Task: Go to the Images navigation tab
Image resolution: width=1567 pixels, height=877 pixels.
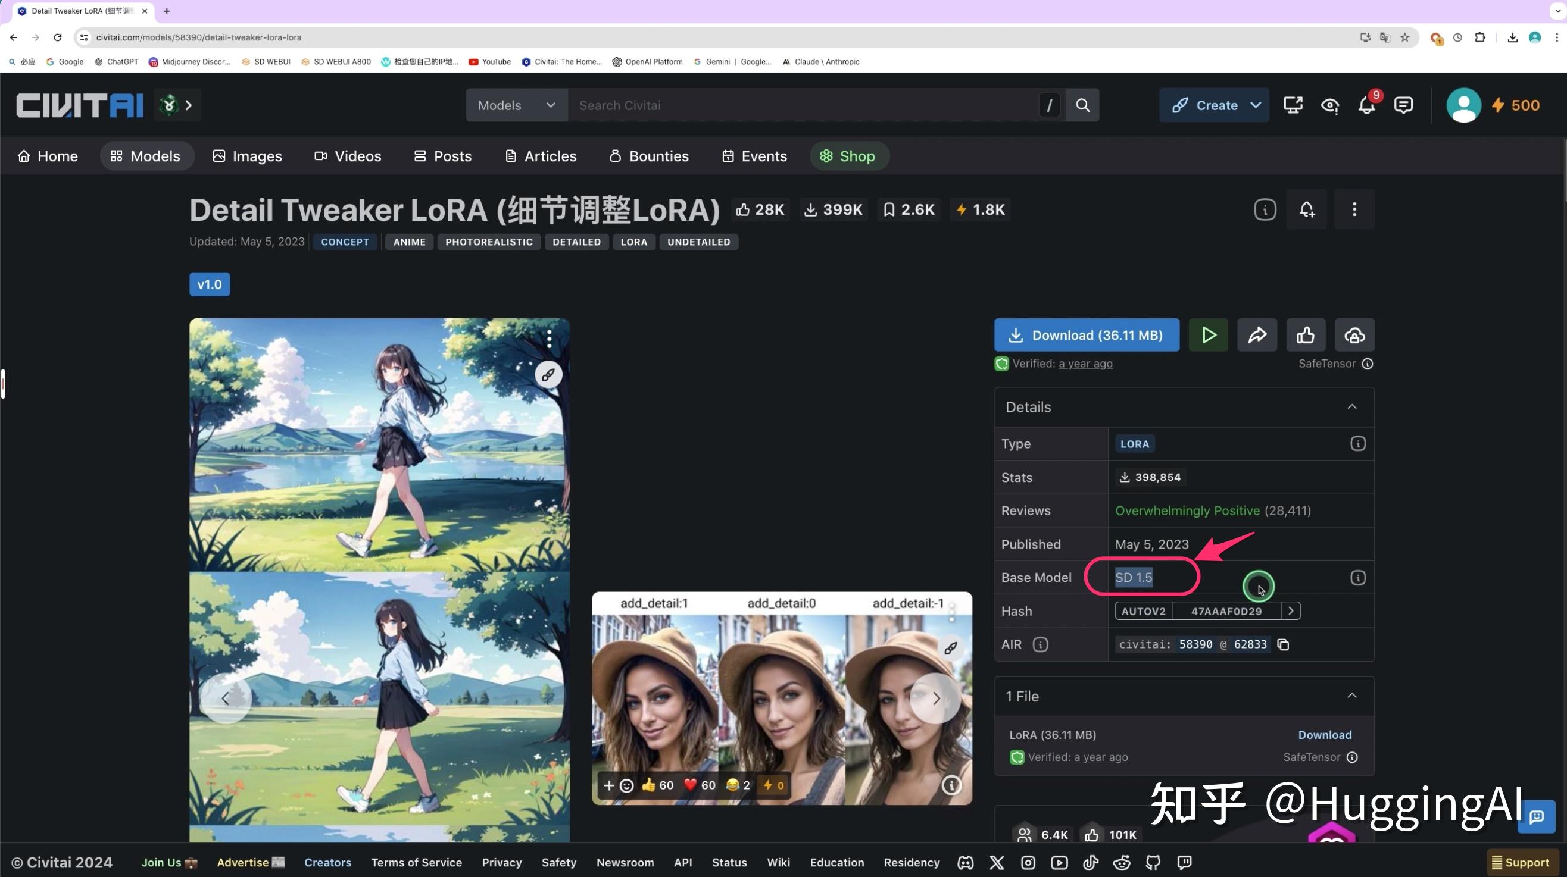Action: click(247, 156)
